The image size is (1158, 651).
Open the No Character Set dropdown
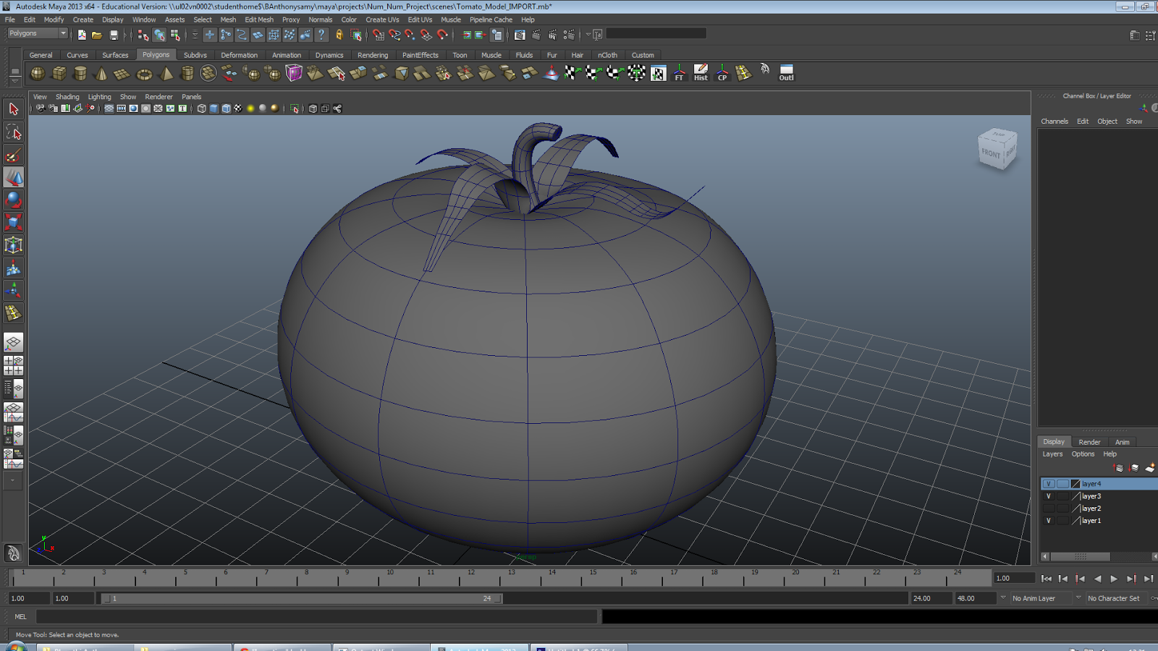tap(1115, 598)
